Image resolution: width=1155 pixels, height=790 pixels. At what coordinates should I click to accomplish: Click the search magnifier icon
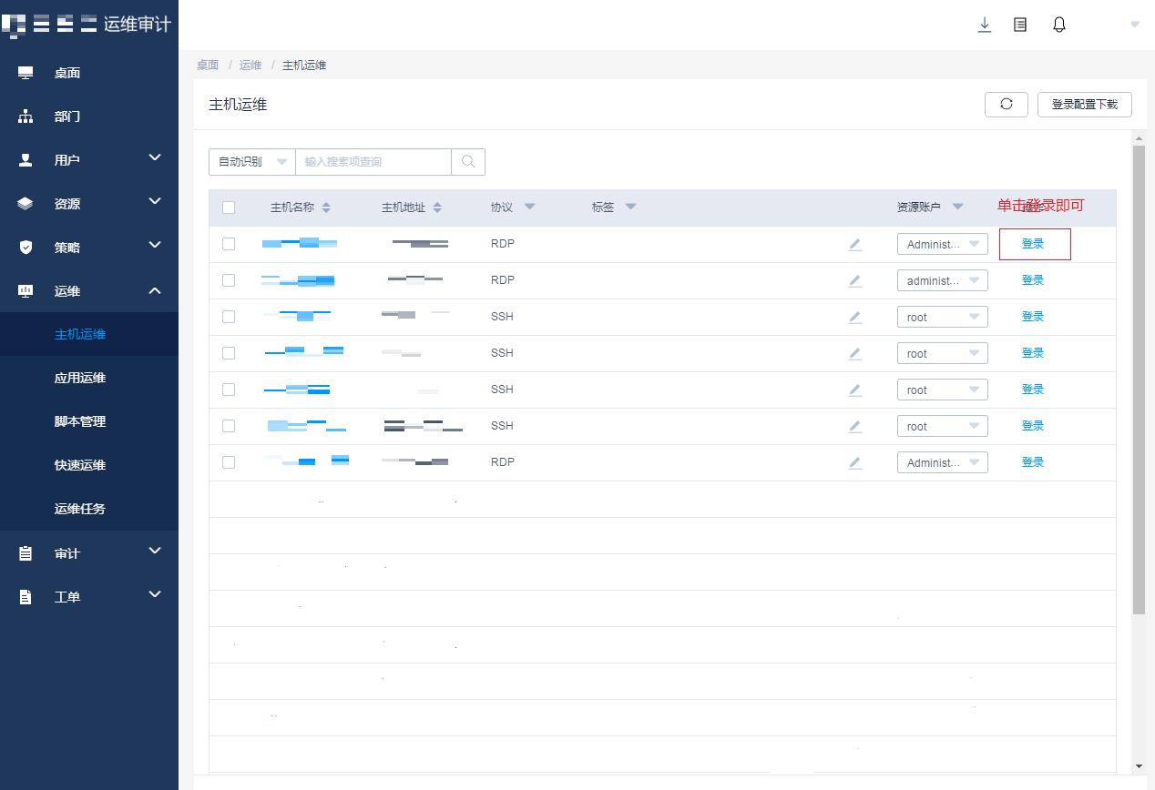(468, 162)
